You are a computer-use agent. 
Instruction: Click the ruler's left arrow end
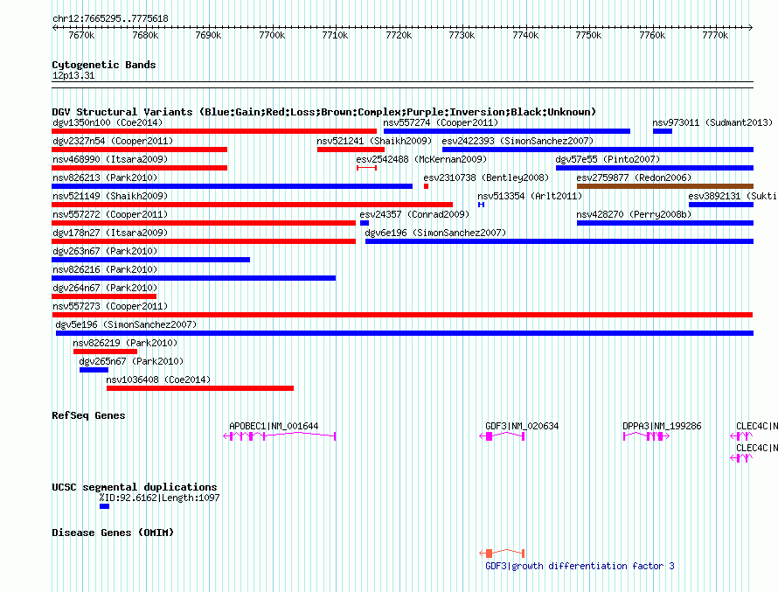[x=54, y=27]
